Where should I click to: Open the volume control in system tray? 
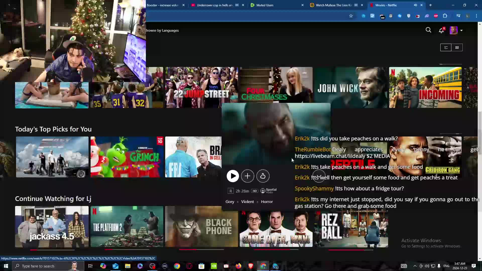pyautogui.click(x=427, y=266)
